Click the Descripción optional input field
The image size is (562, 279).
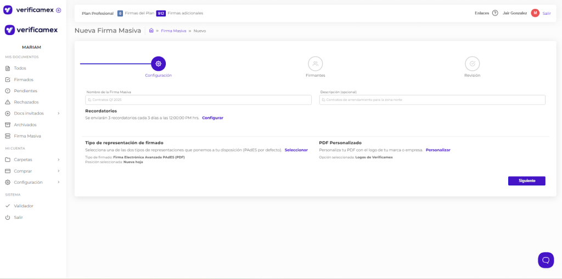432,100
